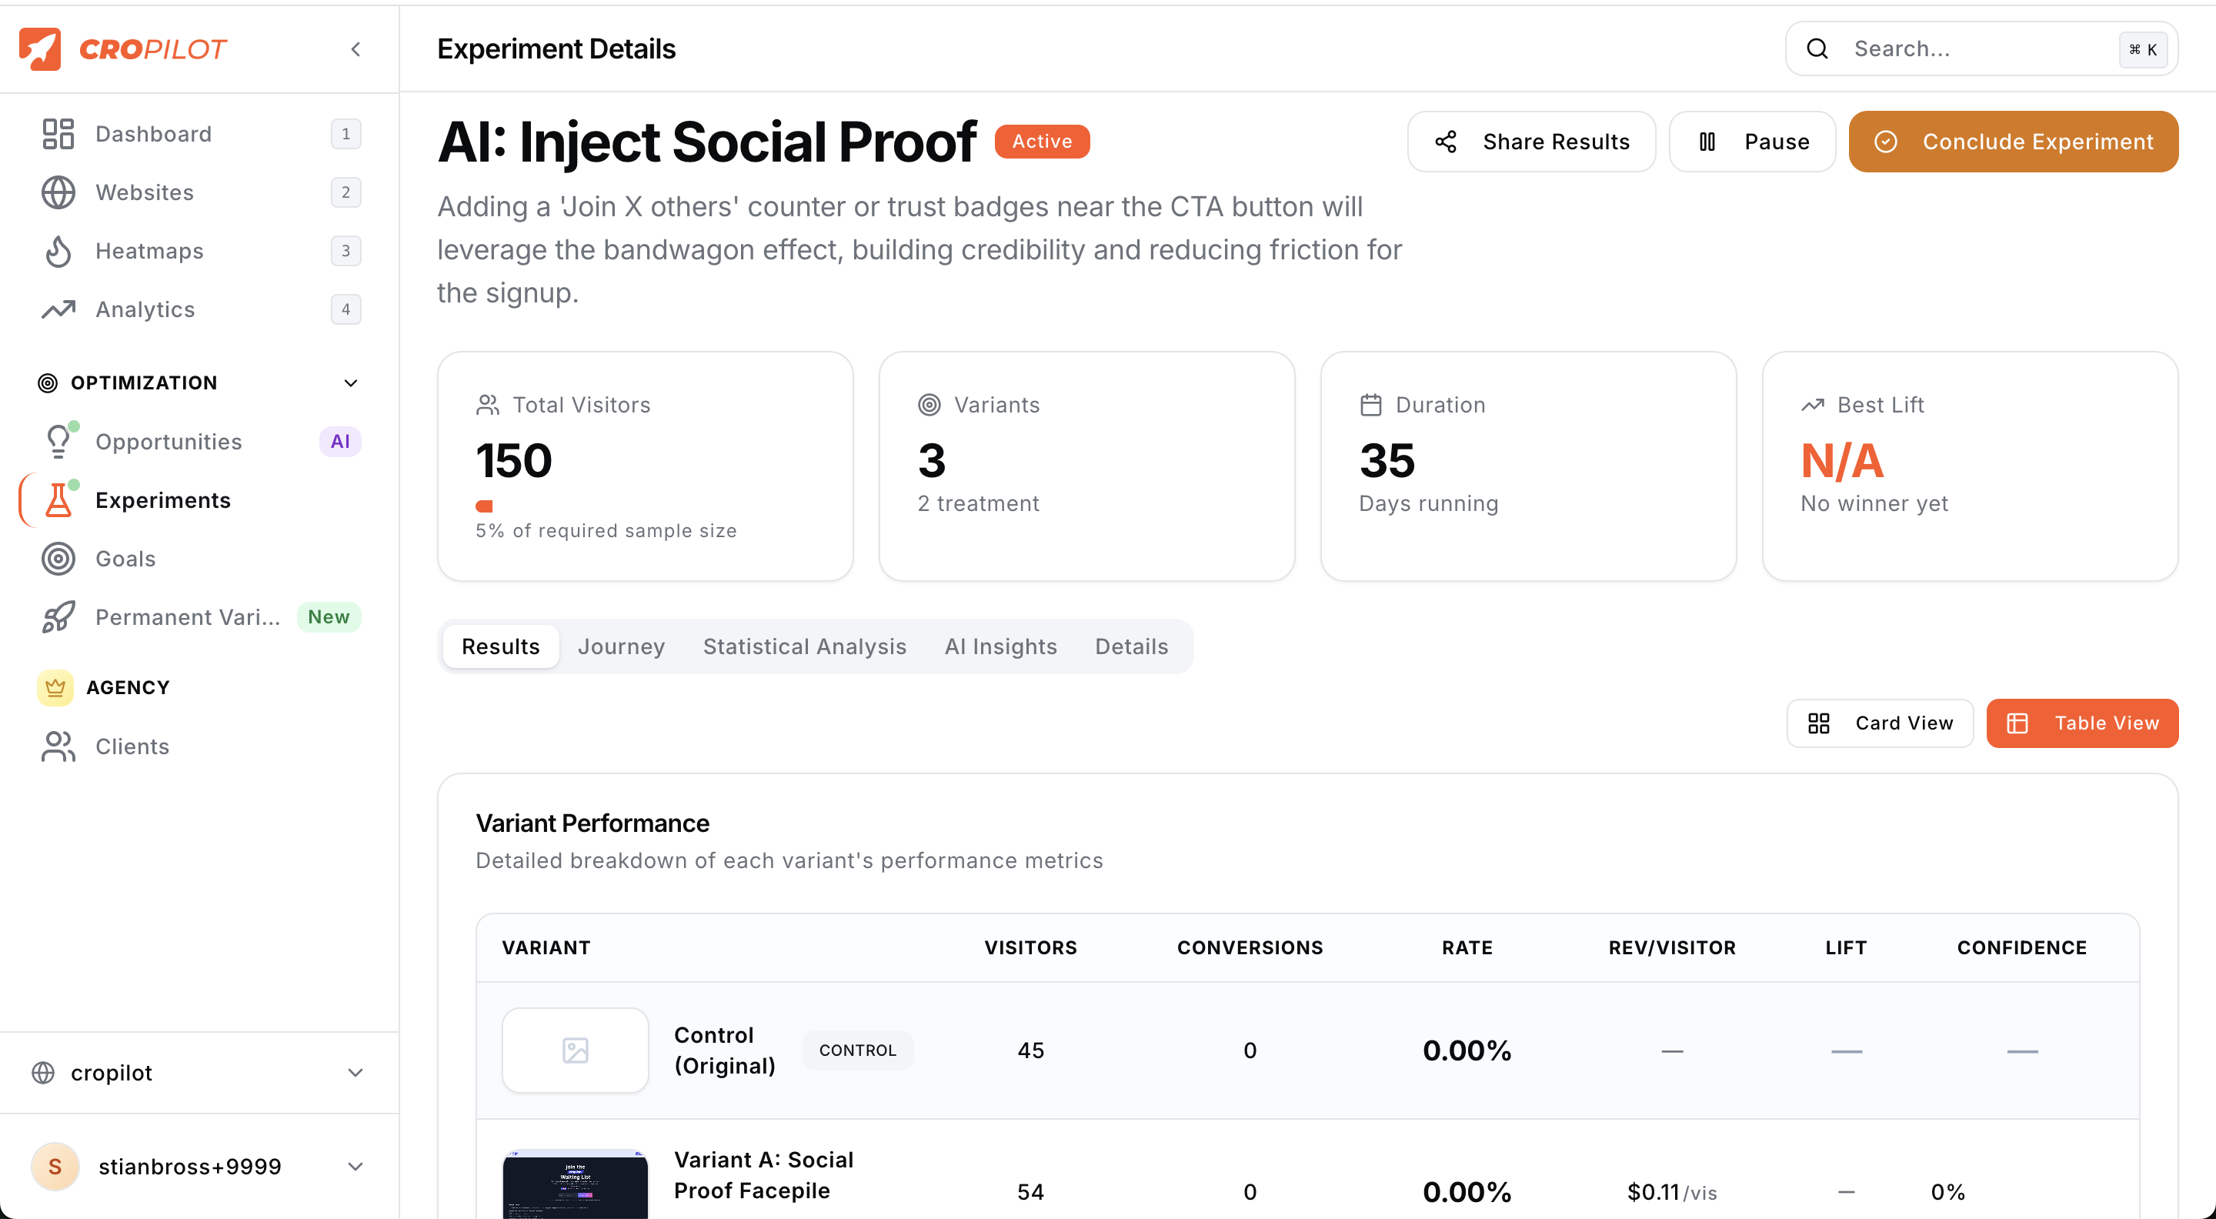Open the AI Insights tab
Screen dimensions: 2216x1219
pos(1000,646)
